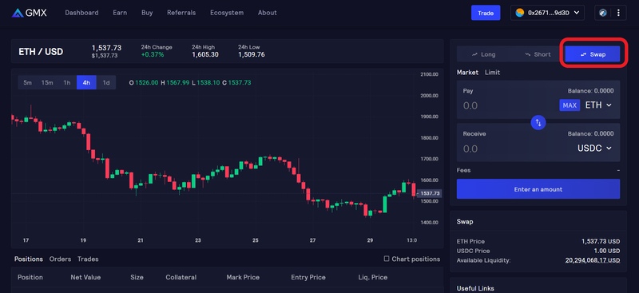This screenshot has width=639, height=293.
Task: Expand the wallet address 0x2671...9d3D dropdown
Action: [548, 13]
